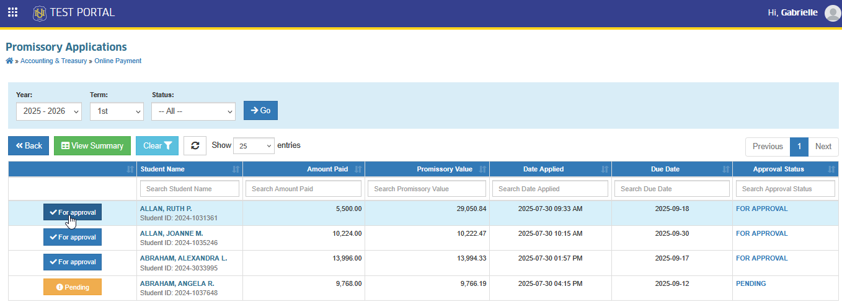The width and height of the screenshot is (842, 302).
Task: Open the Term dropdown
Action: point(117,111)
